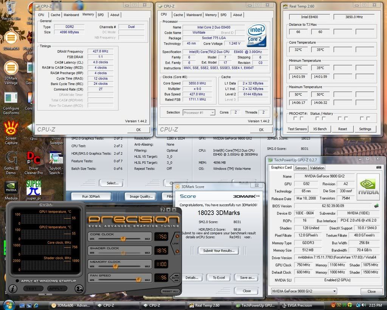
Task: Open the Spybot Search desktop shortcut
Action: tap(56, 163)
